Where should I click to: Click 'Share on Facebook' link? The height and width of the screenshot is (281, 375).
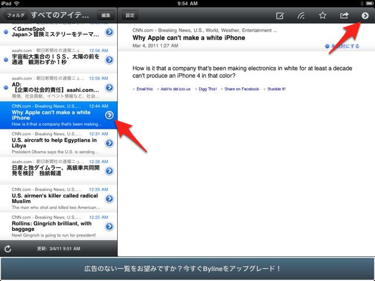[242, 89]
